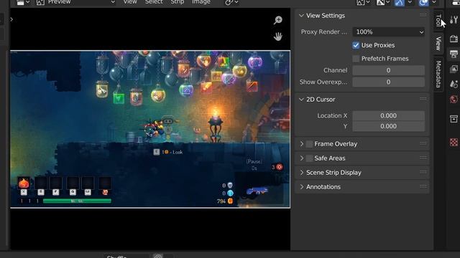Open the Render properties tab icon

tap(454, 39)
